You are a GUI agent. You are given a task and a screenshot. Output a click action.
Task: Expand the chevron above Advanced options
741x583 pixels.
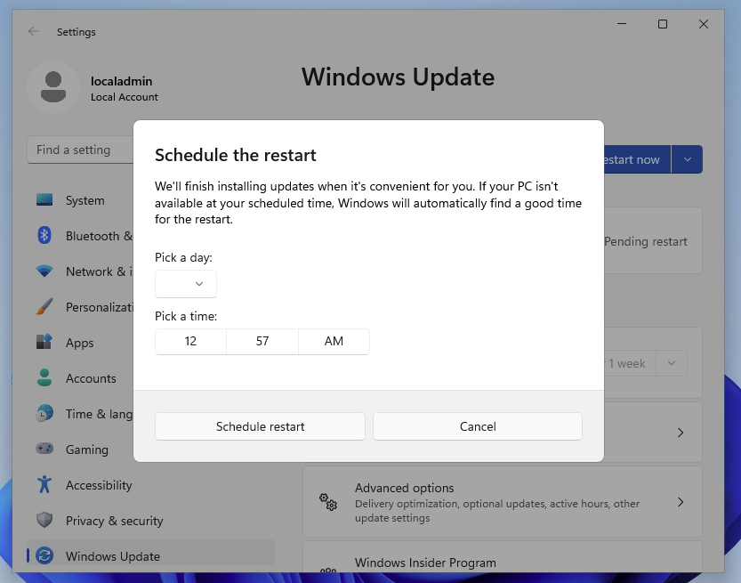click(x=681, y=433)
